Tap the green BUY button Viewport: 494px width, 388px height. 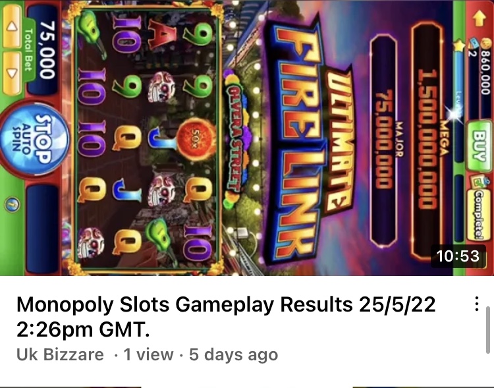click(479, 146)
